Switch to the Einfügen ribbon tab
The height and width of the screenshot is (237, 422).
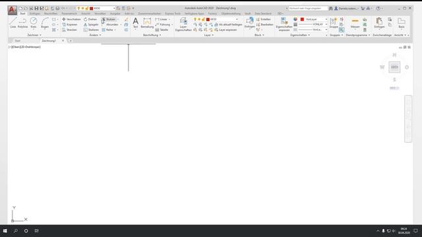[35, 13]
